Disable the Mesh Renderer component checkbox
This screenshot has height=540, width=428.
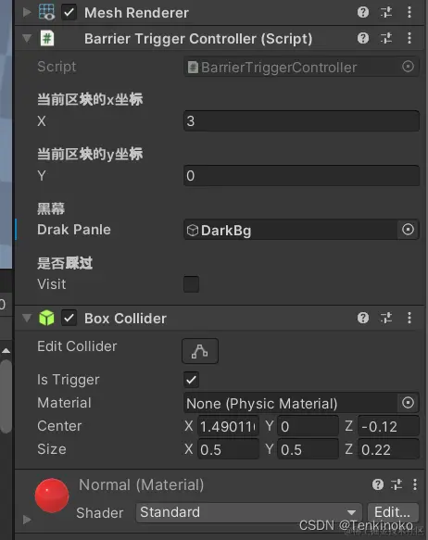click(69, 13)
